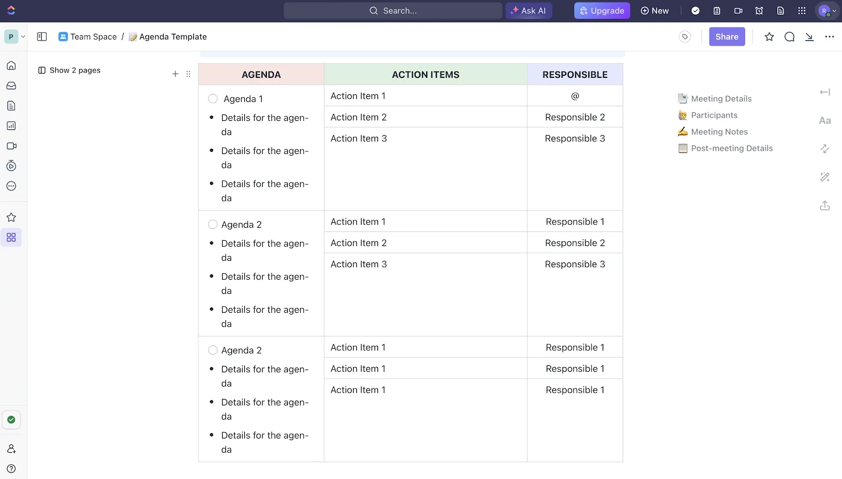842x479 pixels.
Task: Jump to Participants section
Action: (708, 115)
